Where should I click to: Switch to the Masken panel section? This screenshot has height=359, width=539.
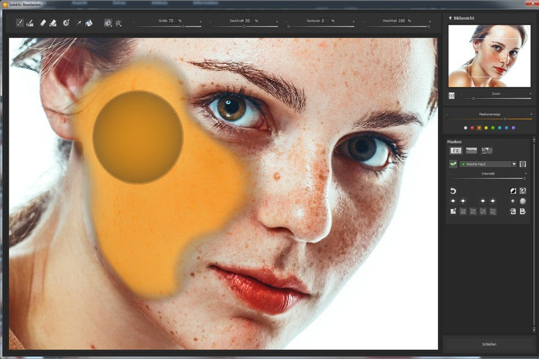coord(454,142)
